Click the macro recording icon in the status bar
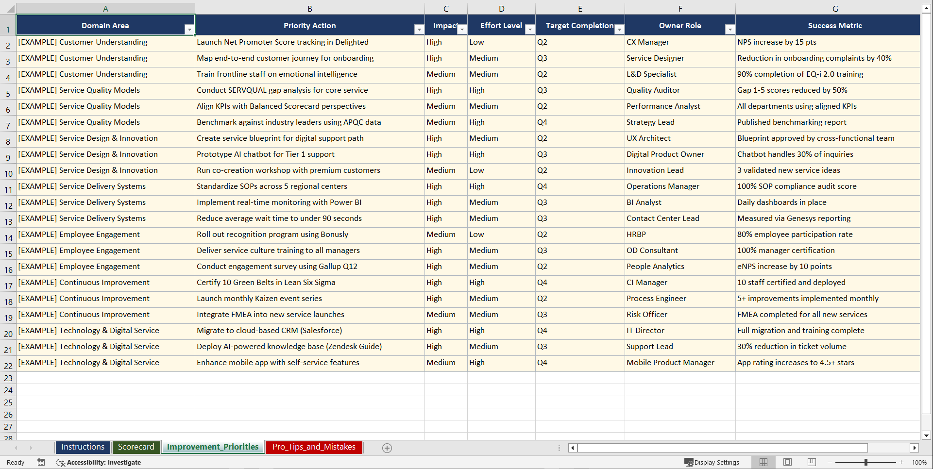The image size is (933, 469). (41, 462)
